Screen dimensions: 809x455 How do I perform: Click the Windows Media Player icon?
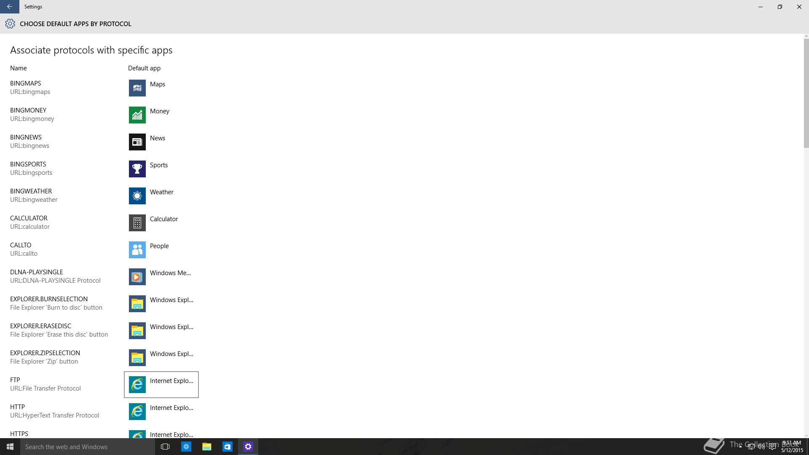point(137,277)
